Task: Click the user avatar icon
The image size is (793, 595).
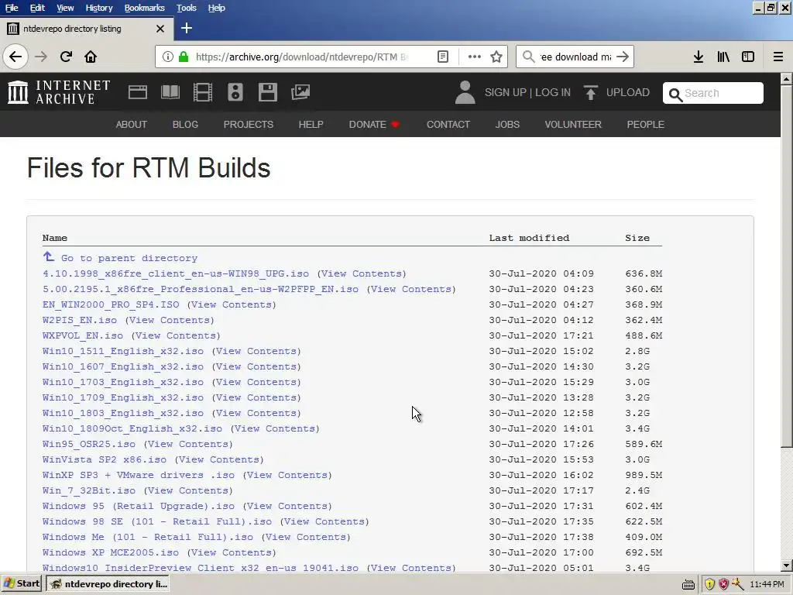Action: [x=465, y=92]
